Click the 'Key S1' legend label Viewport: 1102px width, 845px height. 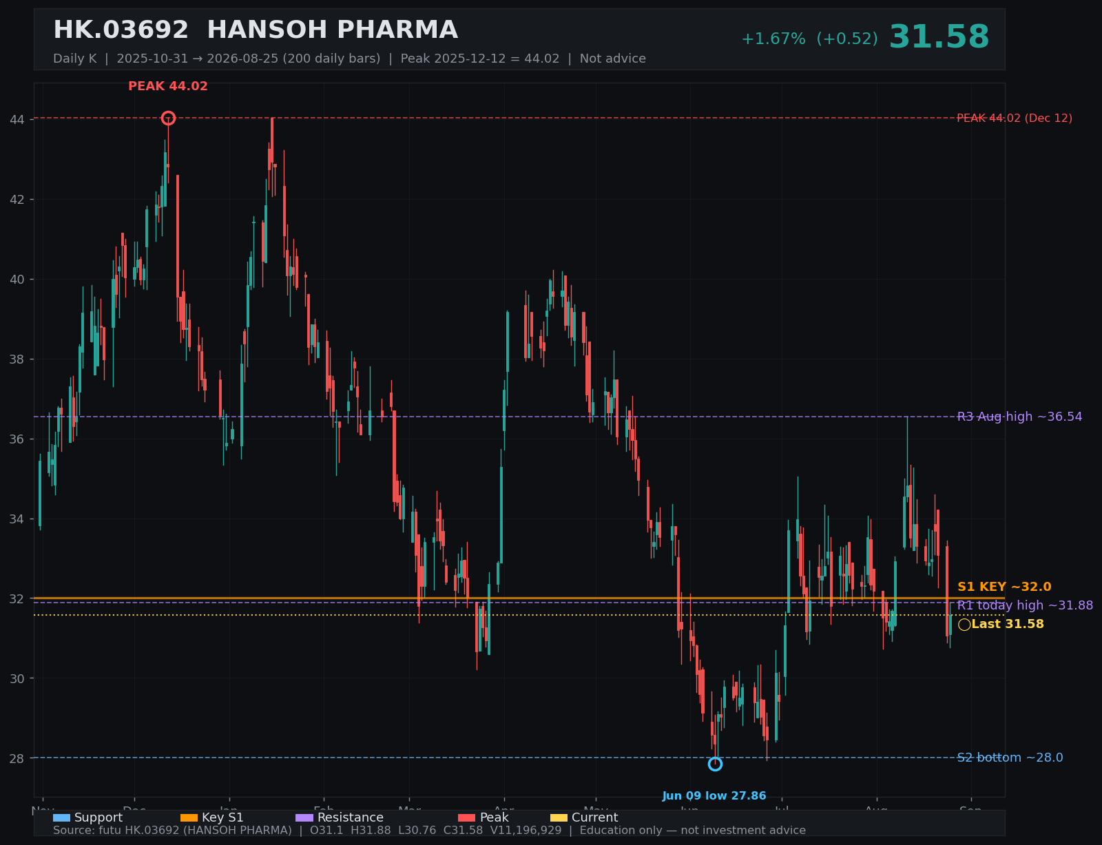(222, 818)
